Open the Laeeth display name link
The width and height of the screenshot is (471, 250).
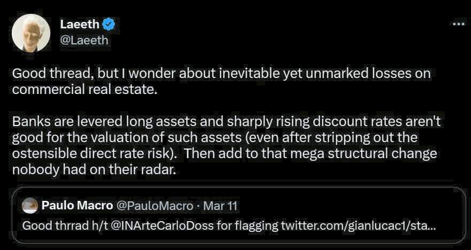click(79, 24)
